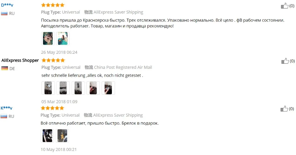This screenshot has height=155, width=296.
Task: Click the Russian flag beside K***v
Action: [4, 116]
